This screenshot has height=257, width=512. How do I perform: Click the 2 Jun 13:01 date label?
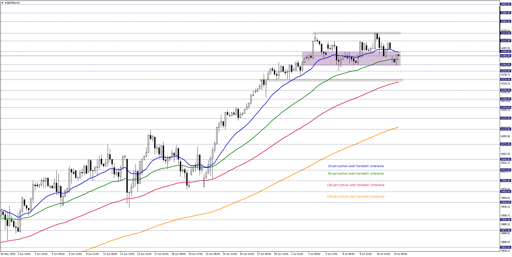coord(24,254)
